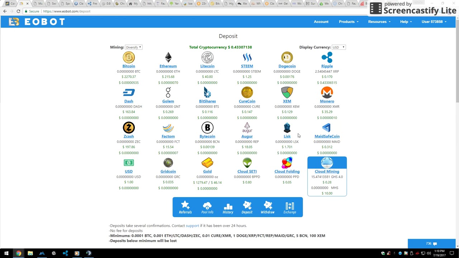Go to the Account page
This screenshot has width=459, height=258.
(321, 21)
